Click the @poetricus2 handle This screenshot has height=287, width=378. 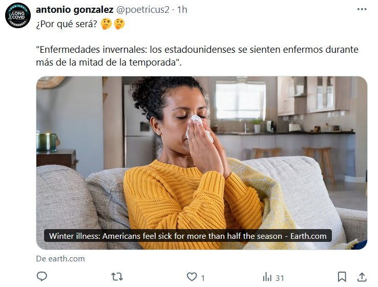point(143,10)
